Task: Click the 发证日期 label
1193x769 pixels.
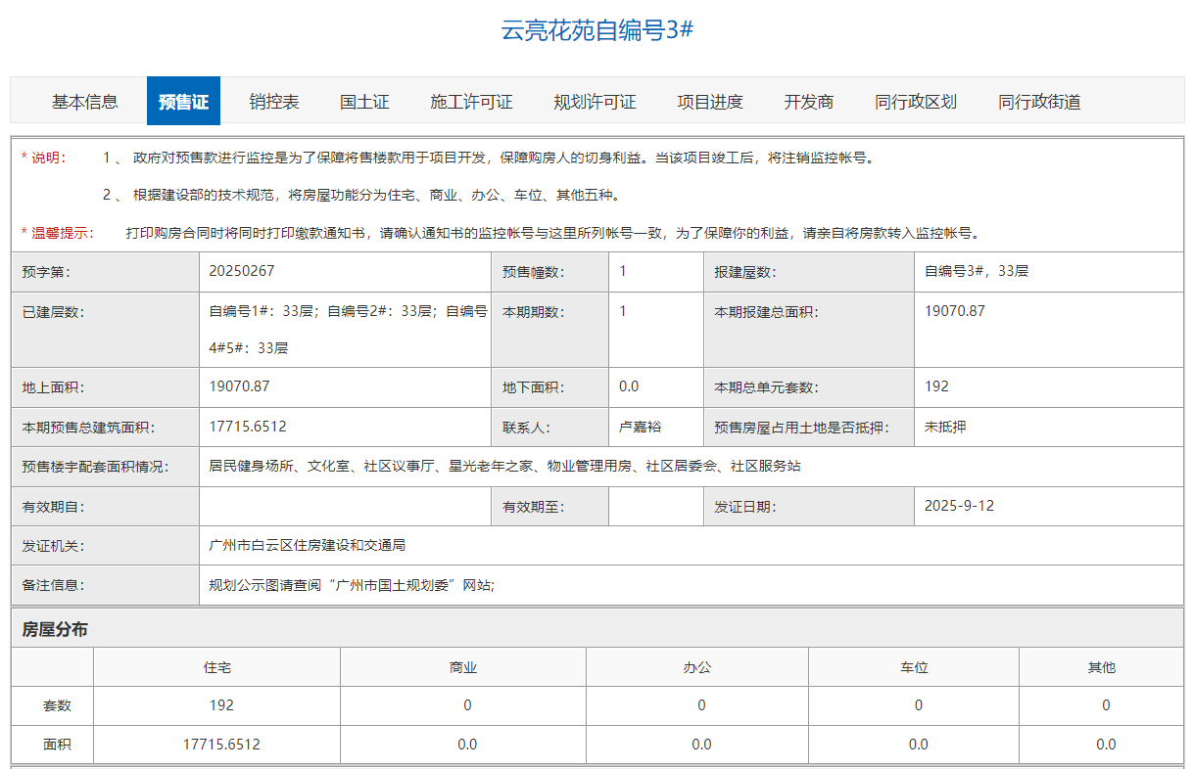Action: click(744, 507)
